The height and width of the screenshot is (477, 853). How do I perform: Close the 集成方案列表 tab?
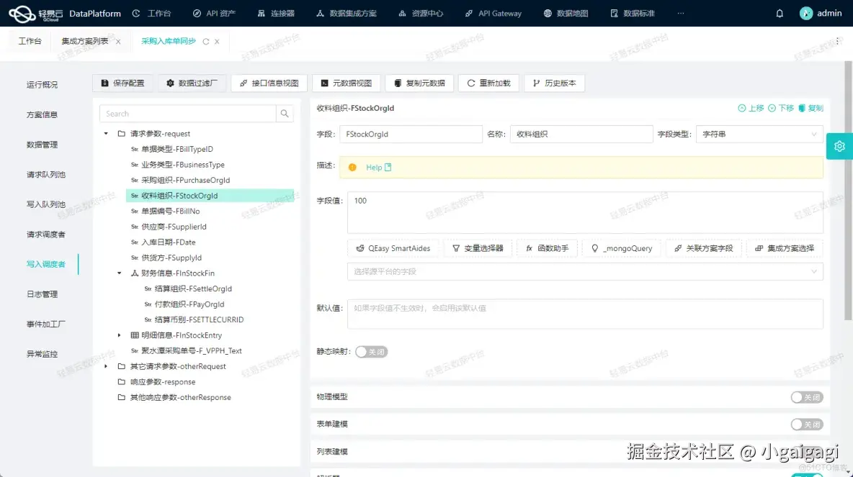(118, 41)
